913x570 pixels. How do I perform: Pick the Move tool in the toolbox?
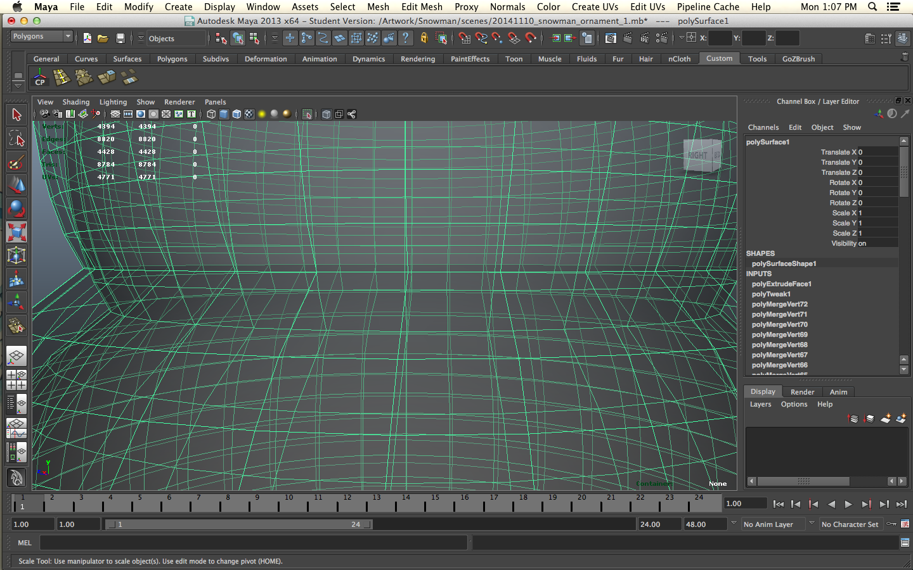[x=16, y=185]
